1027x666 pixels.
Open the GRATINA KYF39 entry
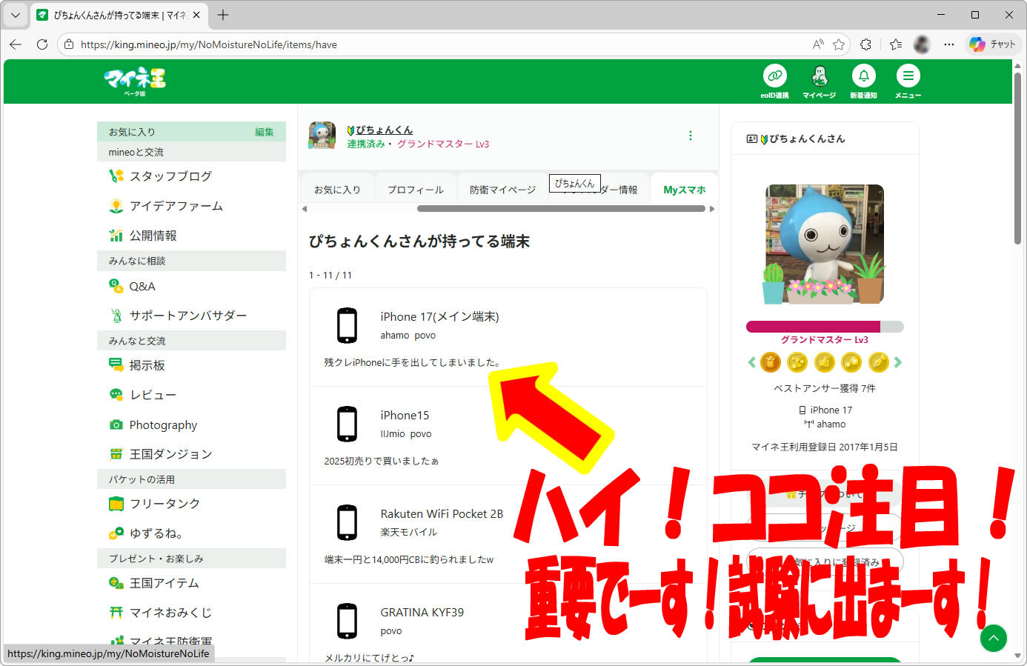point(422,612)
